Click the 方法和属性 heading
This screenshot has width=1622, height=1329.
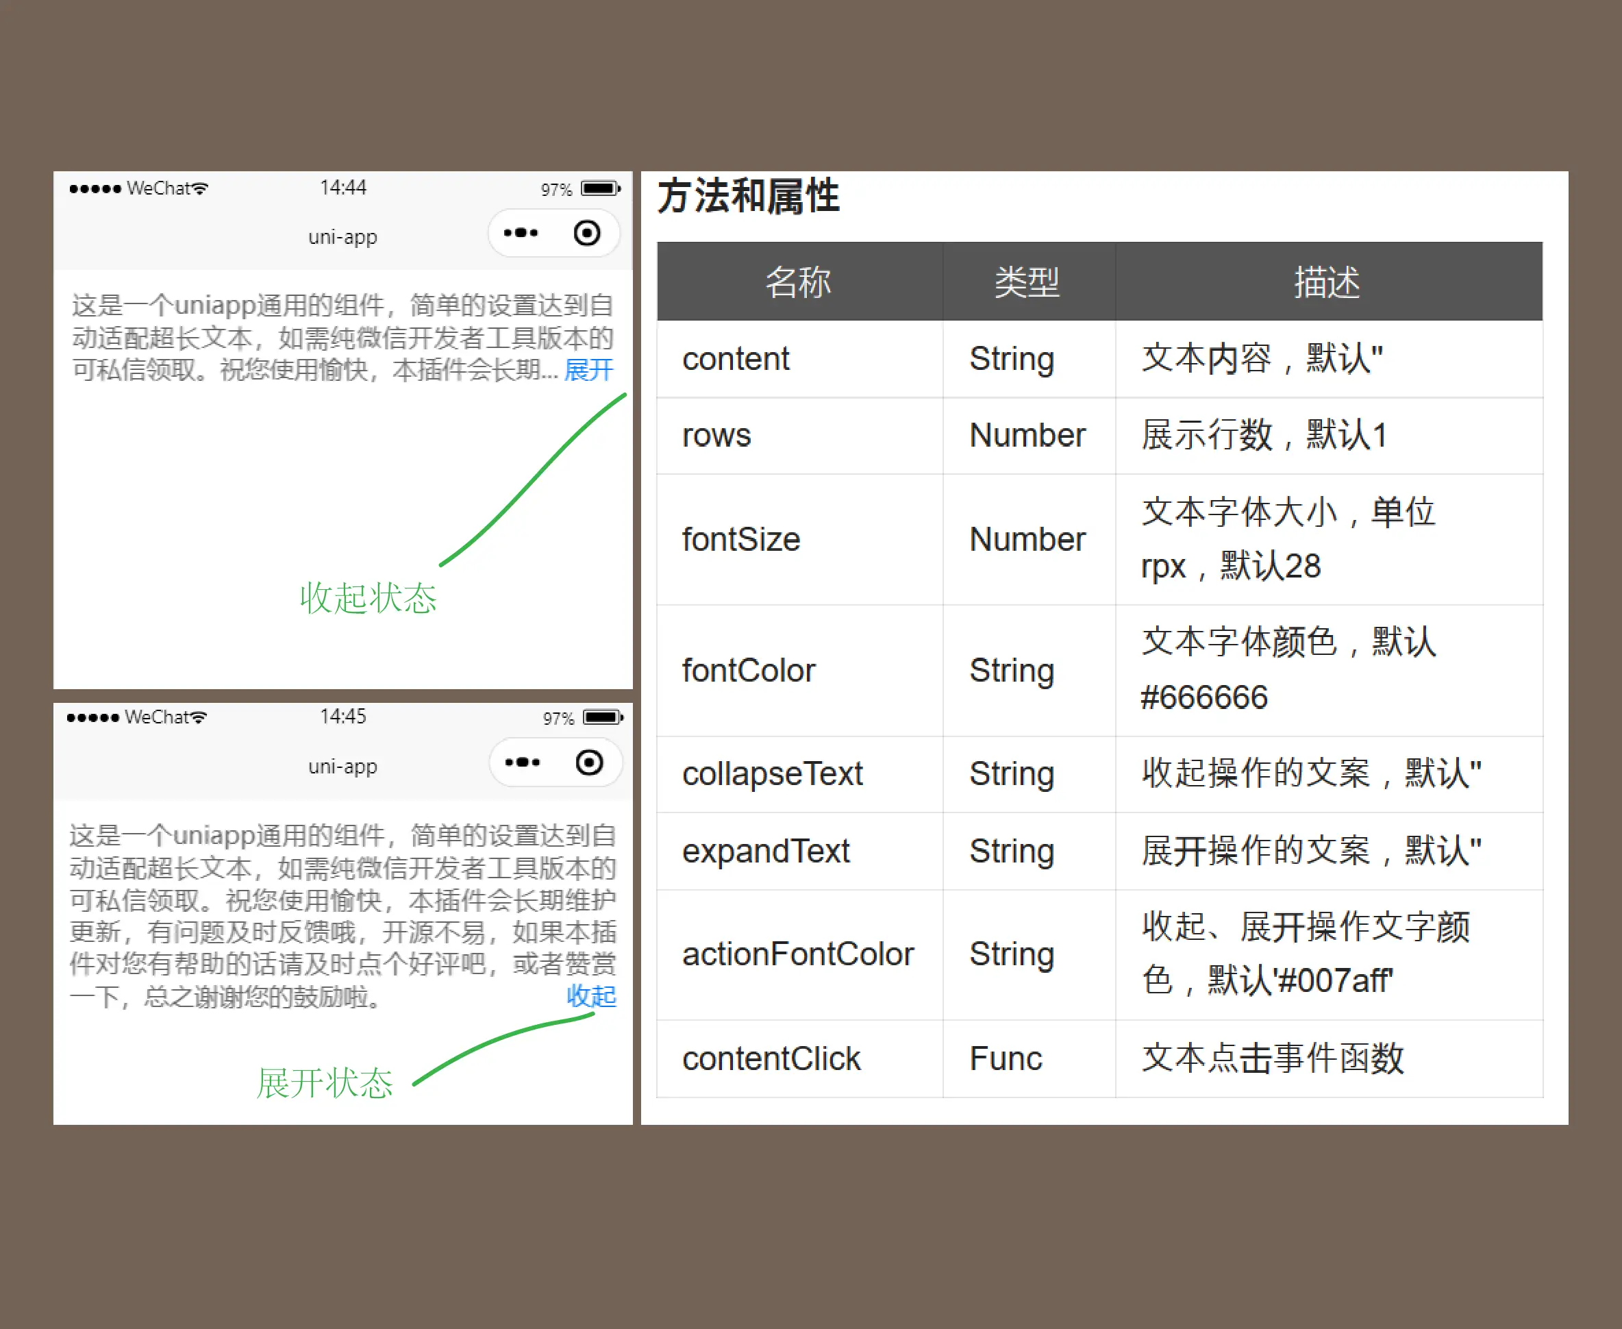pyautogui.click(x=748, y=197)
